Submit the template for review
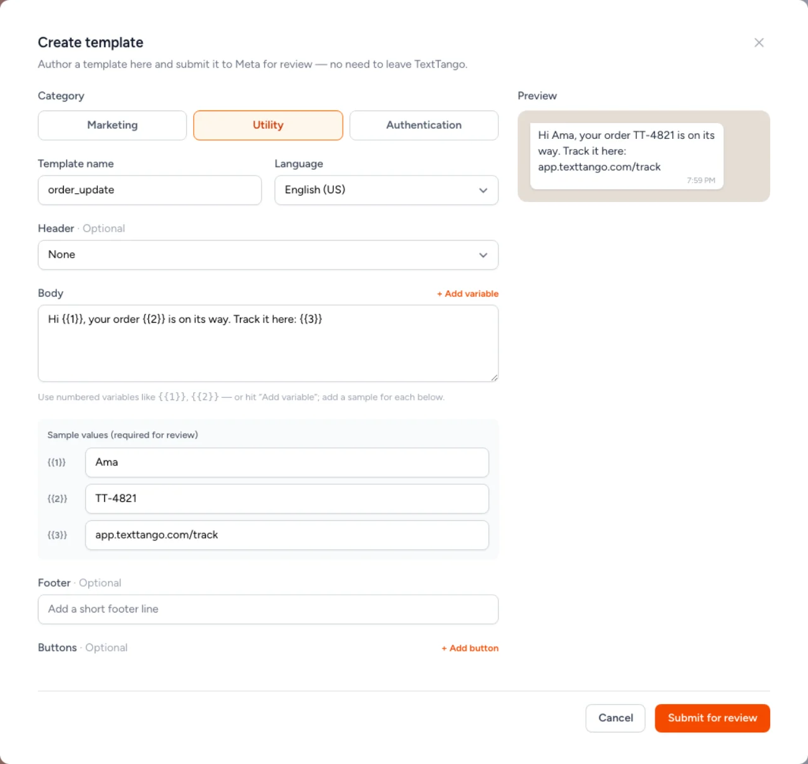Image resolution: width=808 pixels, height=764 pixels. point(712,718)
